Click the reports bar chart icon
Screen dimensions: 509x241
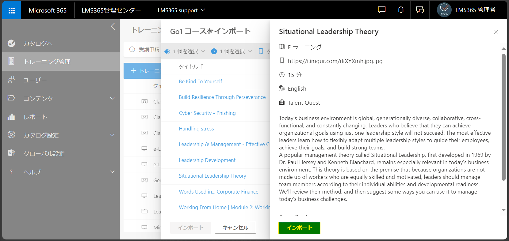11,117
